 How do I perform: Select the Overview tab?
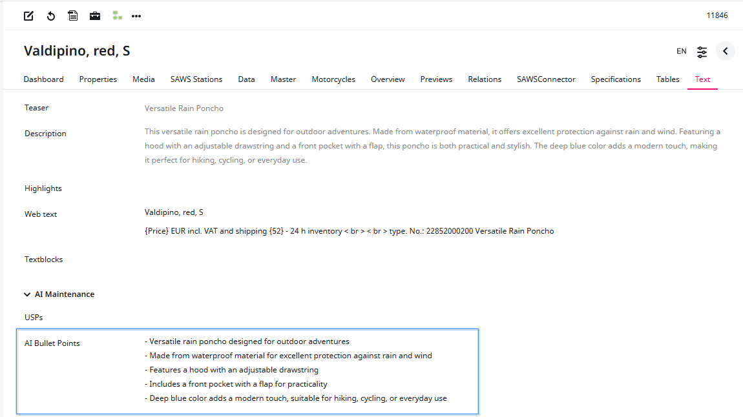[x=388, y=79]
